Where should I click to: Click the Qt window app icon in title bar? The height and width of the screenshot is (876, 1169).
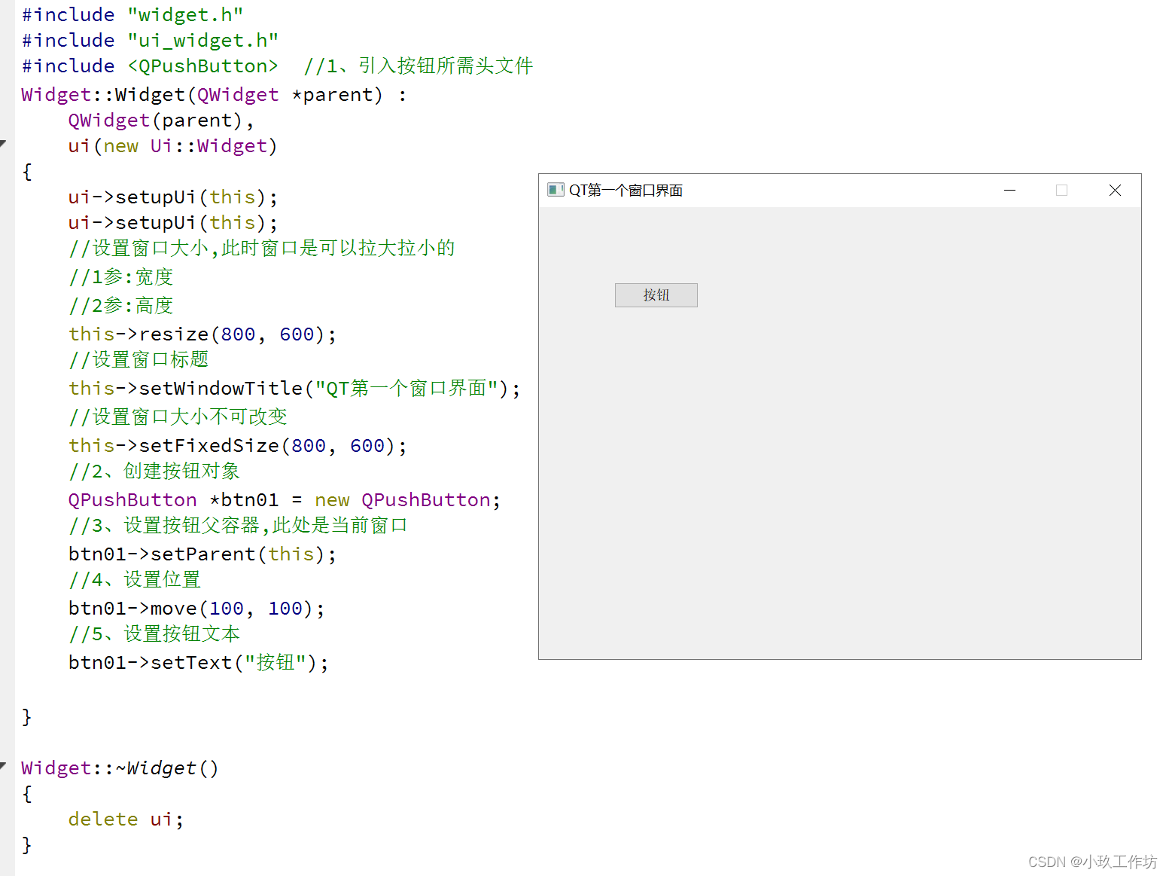pos(556,190)
